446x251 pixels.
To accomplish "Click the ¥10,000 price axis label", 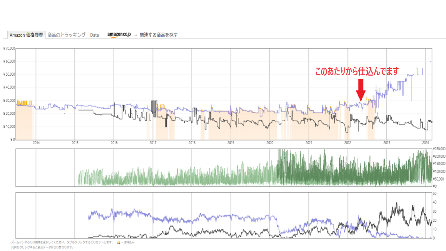I will [9, 127].
